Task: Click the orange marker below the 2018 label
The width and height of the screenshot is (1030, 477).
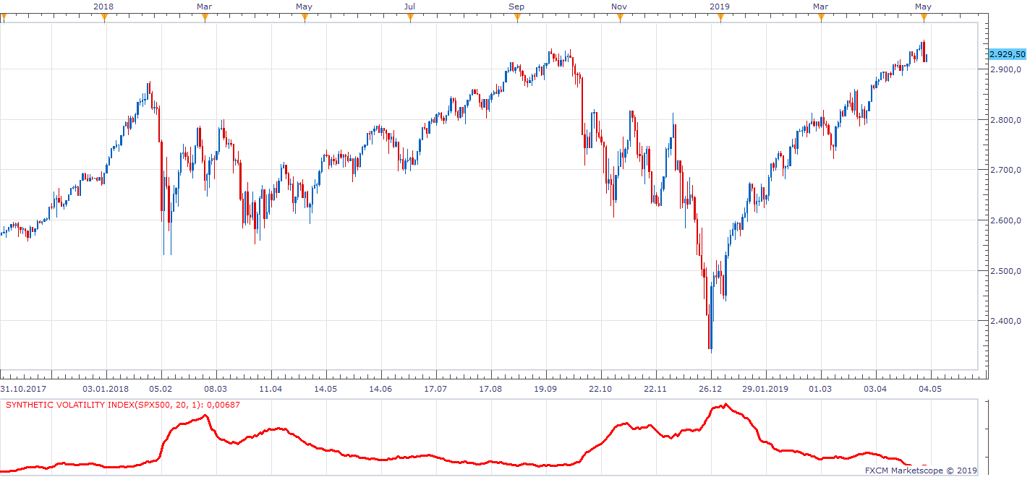Action: click(x=104, y=17)
